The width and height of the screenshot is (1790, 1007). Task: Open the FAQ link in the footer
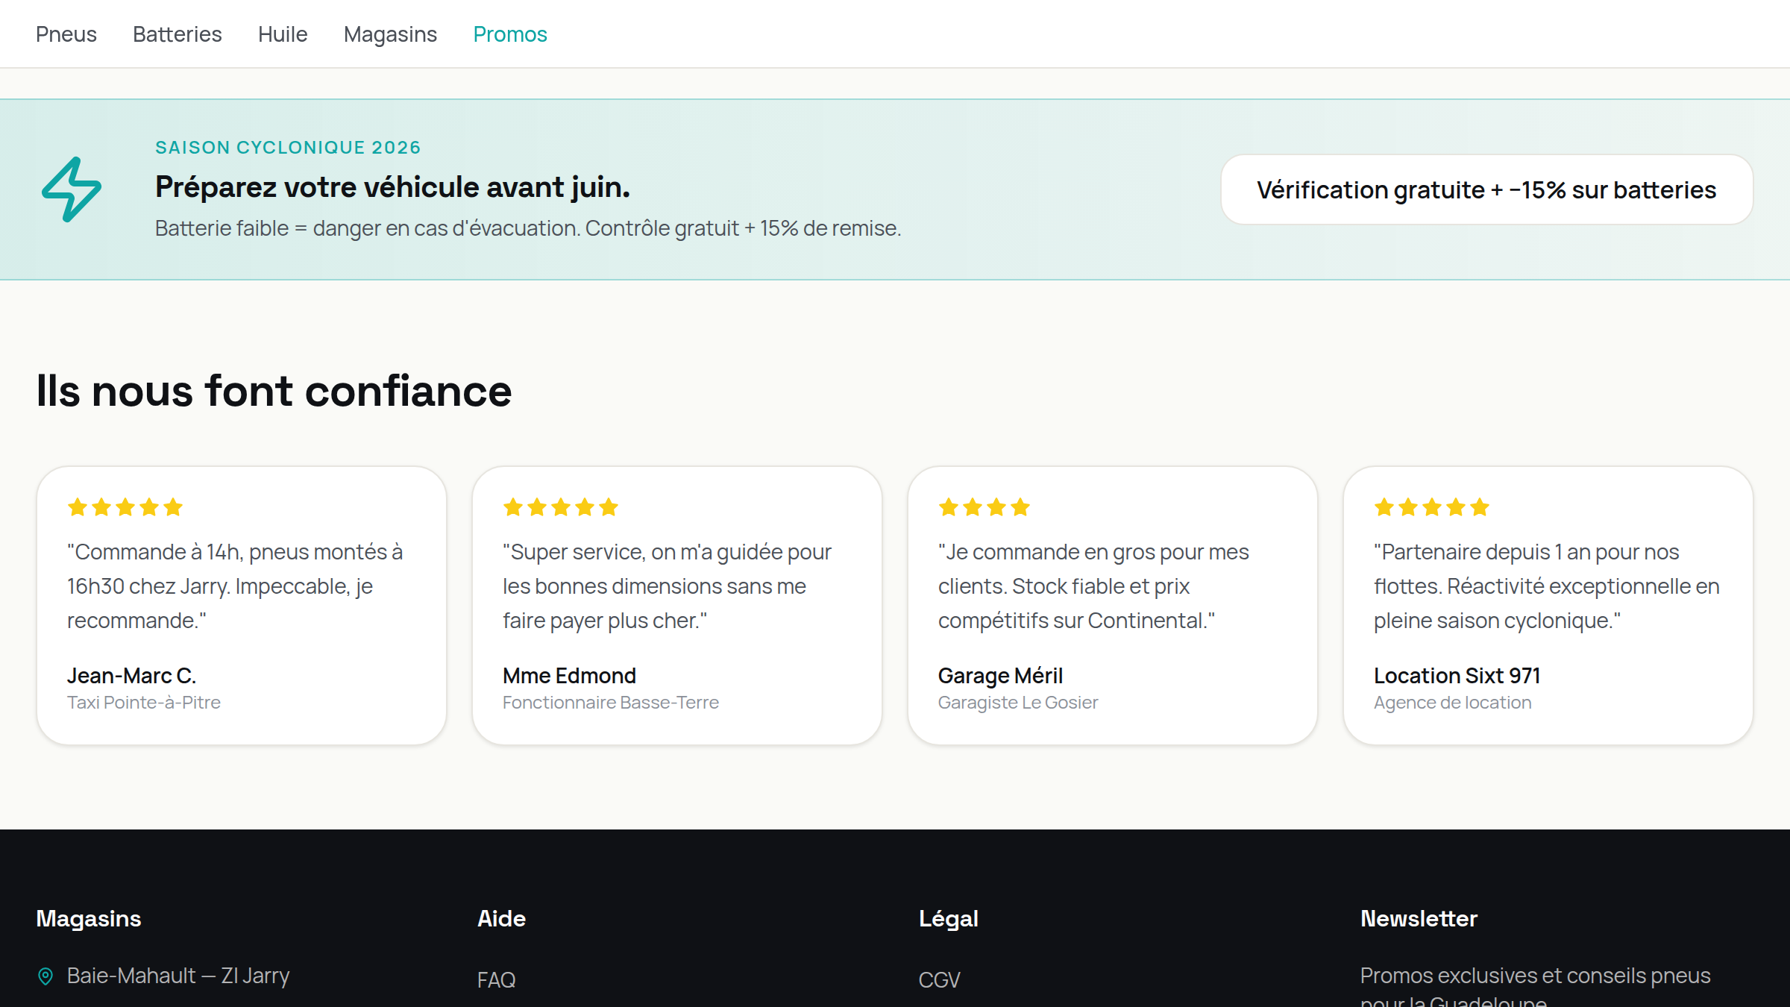497,979
